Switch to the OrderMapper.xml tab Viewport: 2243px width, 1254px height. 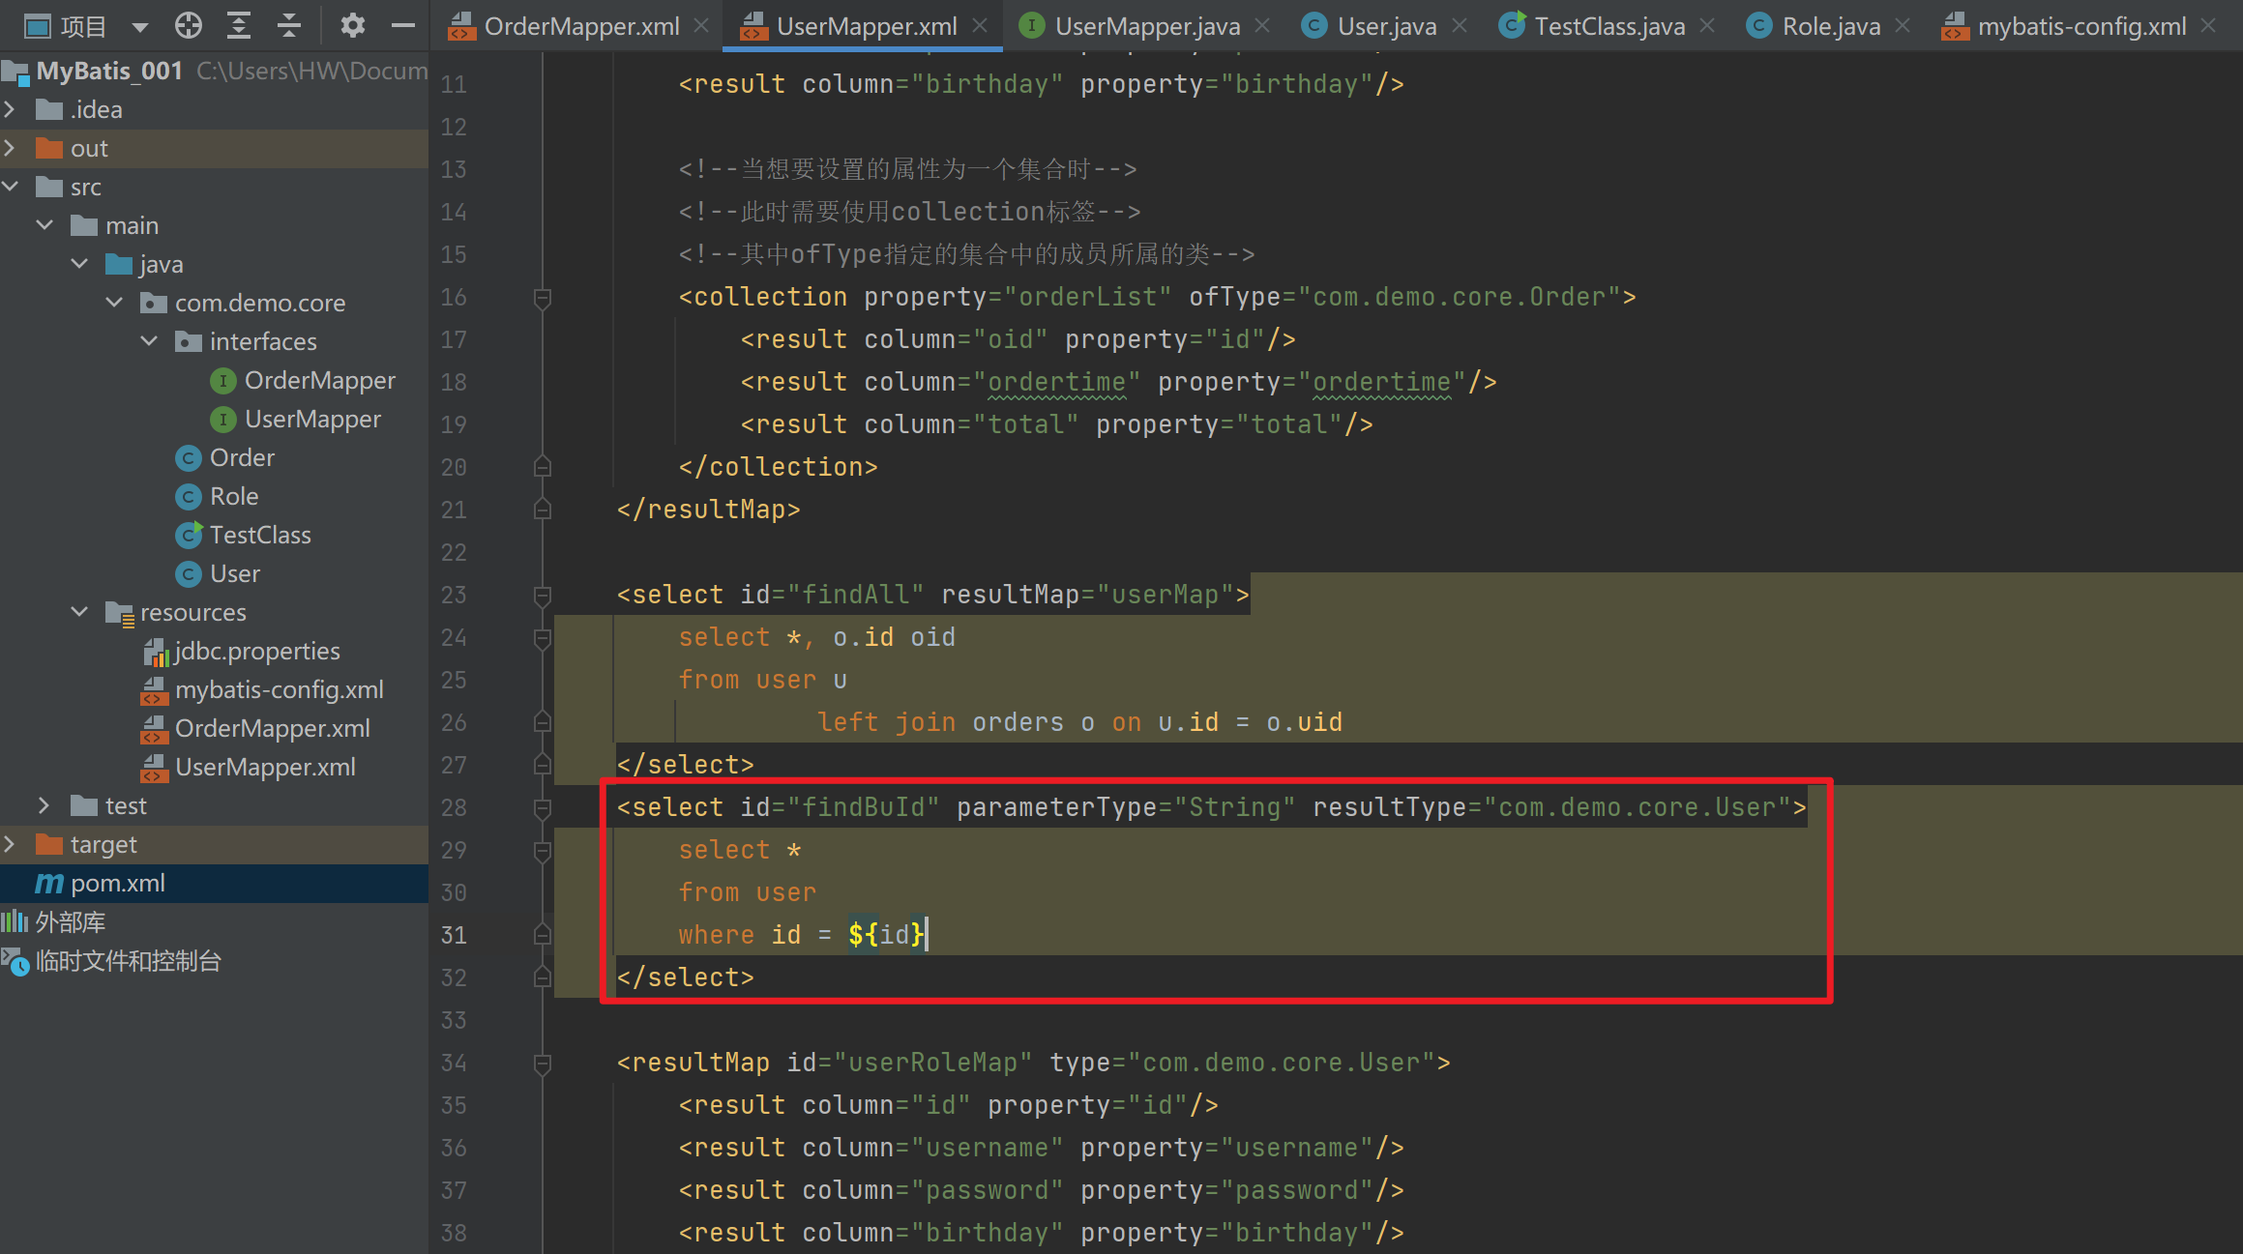pos(580,26)
